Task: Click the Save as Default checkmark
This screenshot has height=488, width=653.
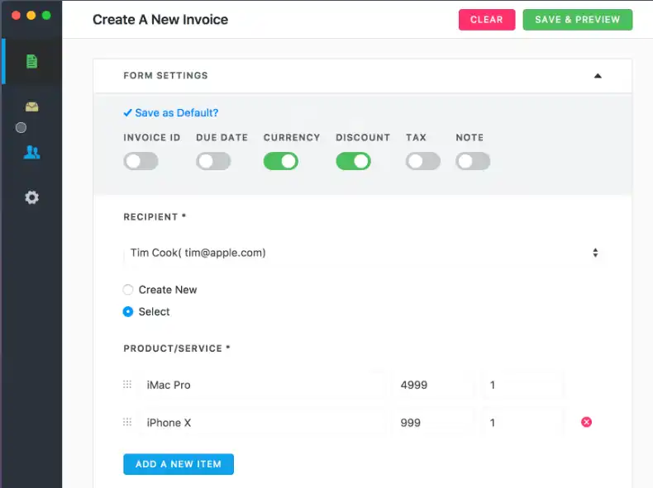Action: (127, 113)
